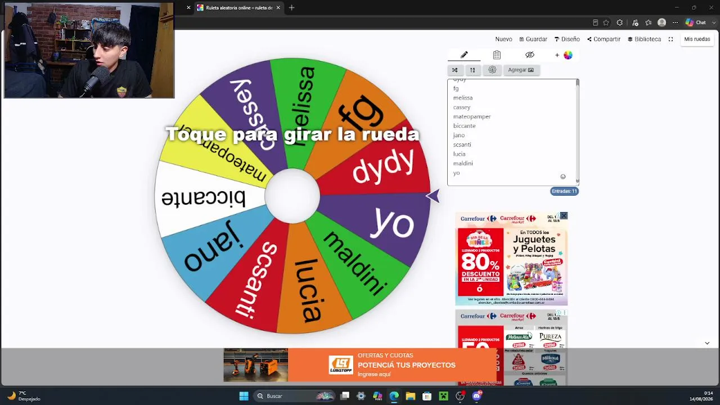Open Copilot Chat
720x405 pixels.
point(695,22)
